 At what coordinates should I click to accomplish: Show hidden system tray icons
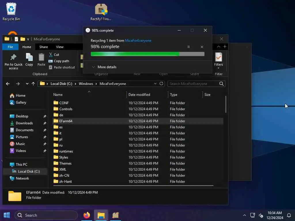click(244, 215)
